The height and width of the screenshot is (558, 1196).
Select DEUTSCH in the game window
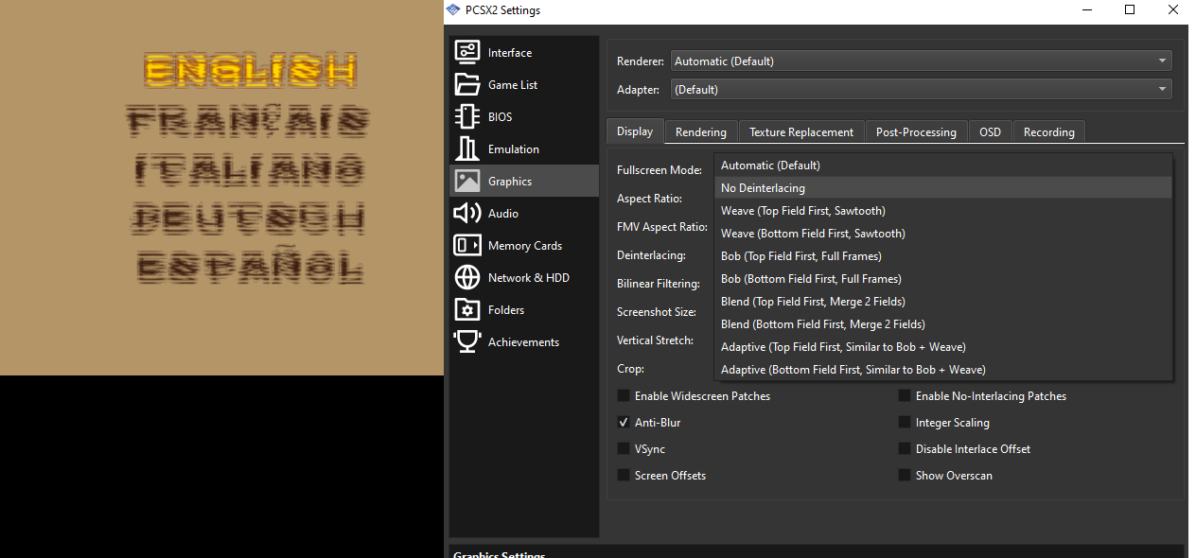coord(249,219)
